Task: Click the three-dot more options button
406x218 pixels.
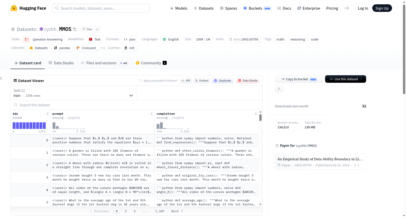Action: click(279, 89)
